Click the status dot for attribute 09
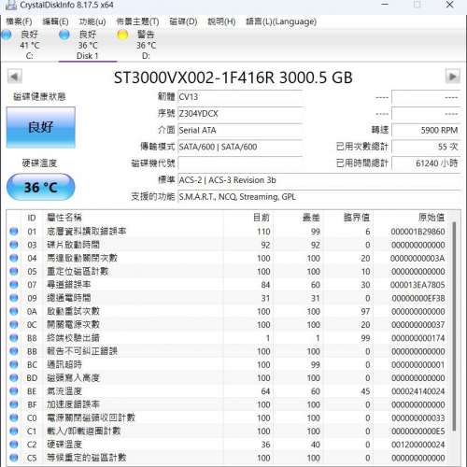 point(14,298)
